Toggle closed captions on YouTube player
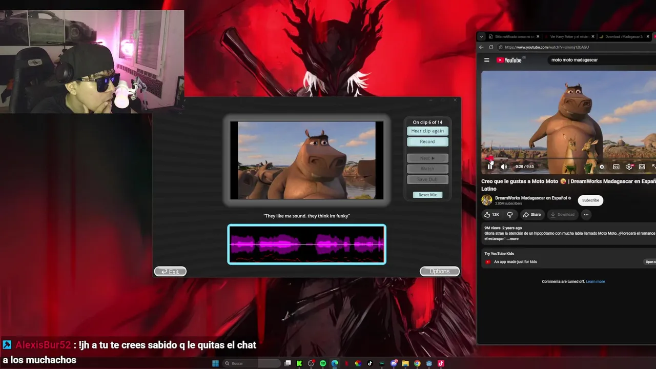The image size is (656, 369). point(616,167)
